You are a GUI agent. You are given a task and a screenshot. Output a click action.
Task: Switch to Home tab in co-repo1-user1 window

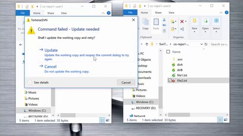pyautogui.click(x=37, y=13)
